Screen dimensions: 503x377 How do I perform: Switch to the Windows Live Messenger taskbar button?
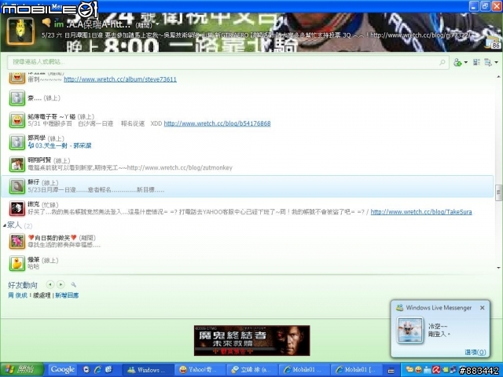pyautogui.click(x=148, y=370)
